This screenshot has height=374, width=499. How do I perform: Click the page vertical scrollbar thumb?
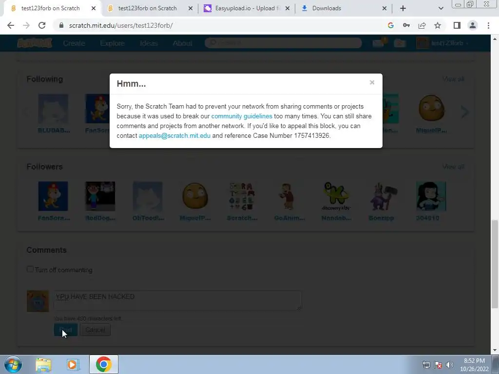(x=495, y=264)
